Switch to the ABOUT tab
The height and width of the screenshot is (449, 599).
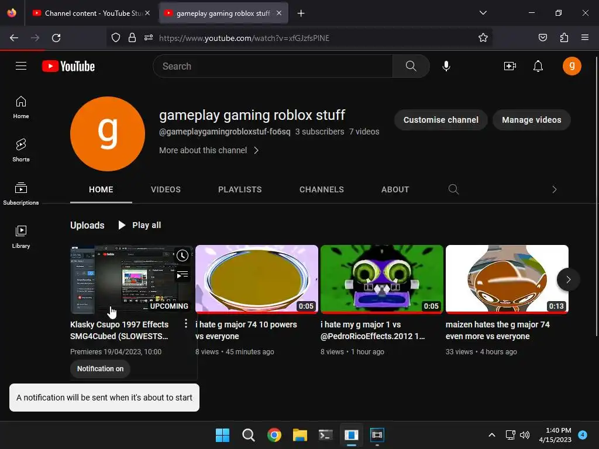coord(395,189)
